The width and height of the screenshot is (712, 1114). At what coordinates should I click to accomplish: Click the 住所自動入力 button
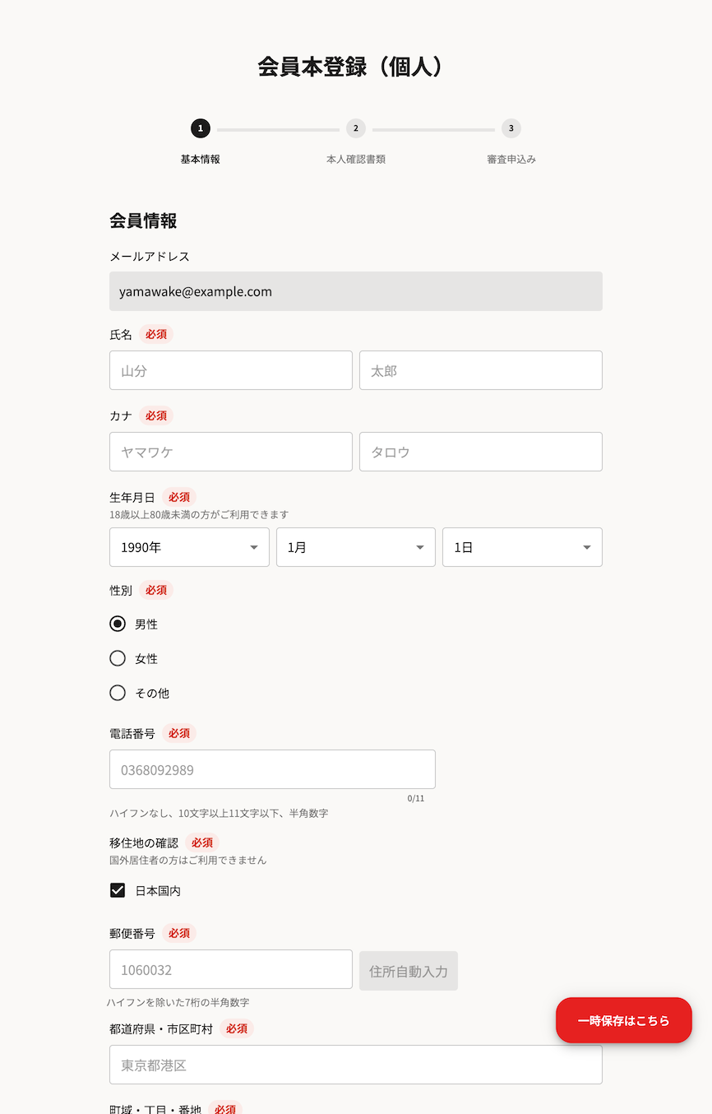click(409, 971)
